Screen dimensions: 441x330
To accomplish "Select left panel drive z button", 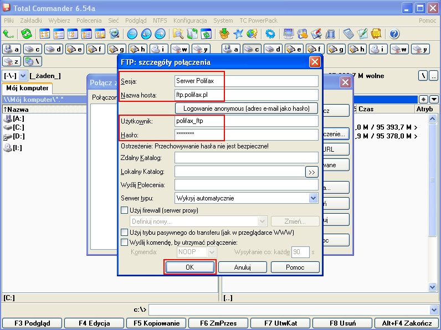I will (x=12, y=61).
